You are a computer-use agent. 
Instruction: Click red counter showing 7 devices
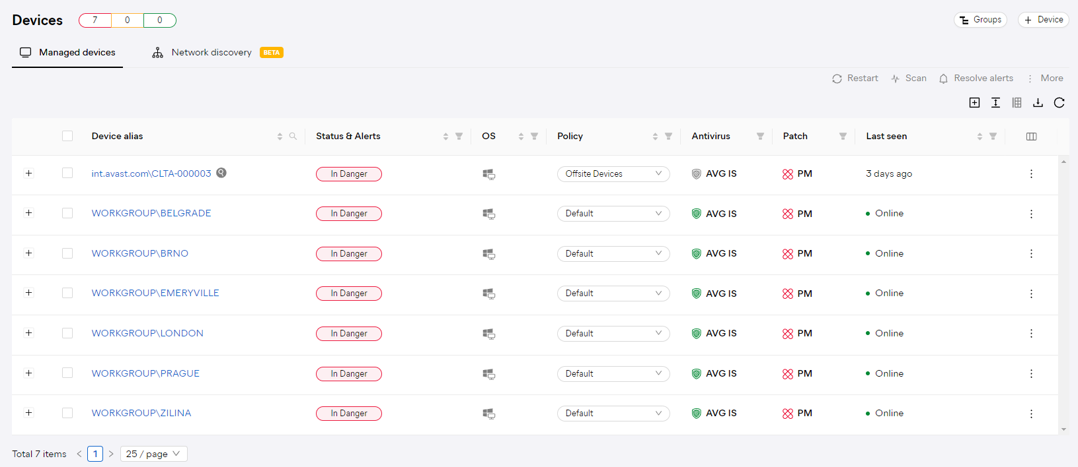tap(95, 20)
